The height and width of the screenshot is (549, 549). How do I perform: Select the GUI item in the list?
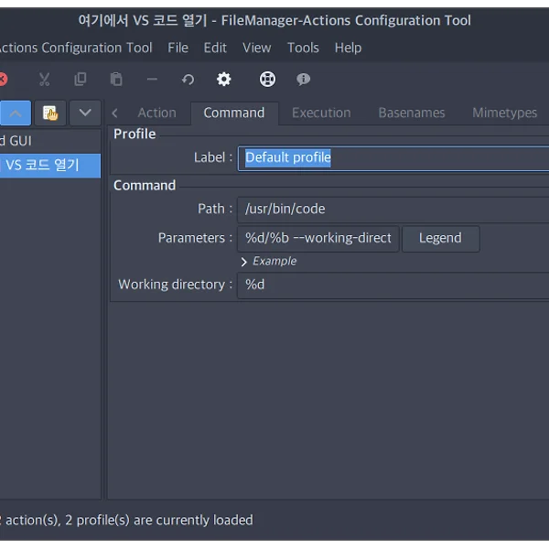(50, 141)
